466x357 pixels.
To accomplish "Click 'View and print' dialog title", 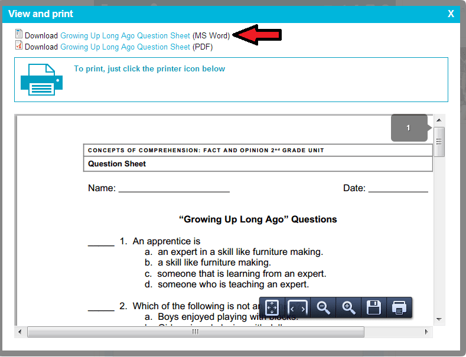I will tap(41, 14).
